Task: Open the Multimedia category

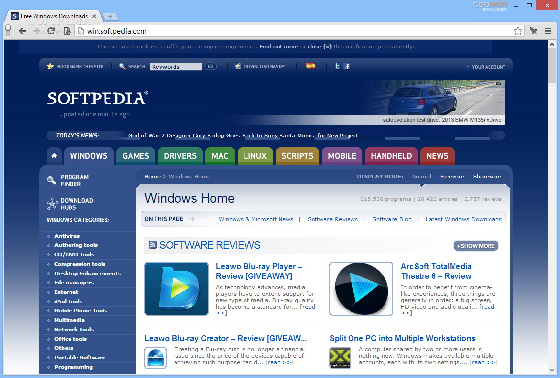Action: [x=70, y=320]
